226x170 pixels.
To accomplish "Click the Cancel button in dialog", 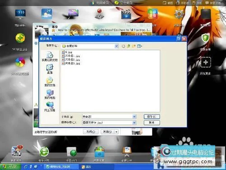I will pyautogui.click(x=152, y=122).
